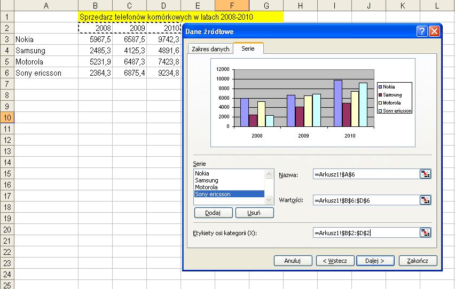Viewport: 455px width, 289px height.
Task: Select the yellow title cell Sprzedarz telefonów
Action: [x=181, y=17]
